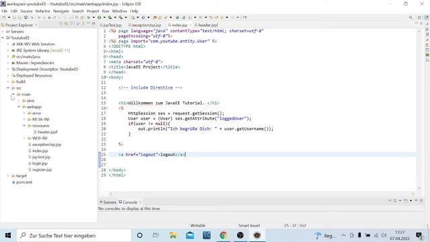Click the editor vertical scrollbar up arrow
The image size is (430, 242).
(x=419, y=32)
